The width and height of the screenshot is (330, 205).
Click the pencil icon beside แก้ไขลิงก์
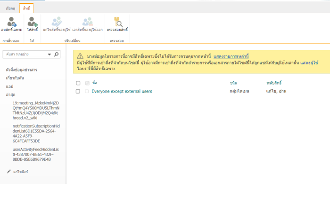pos(8,172)
